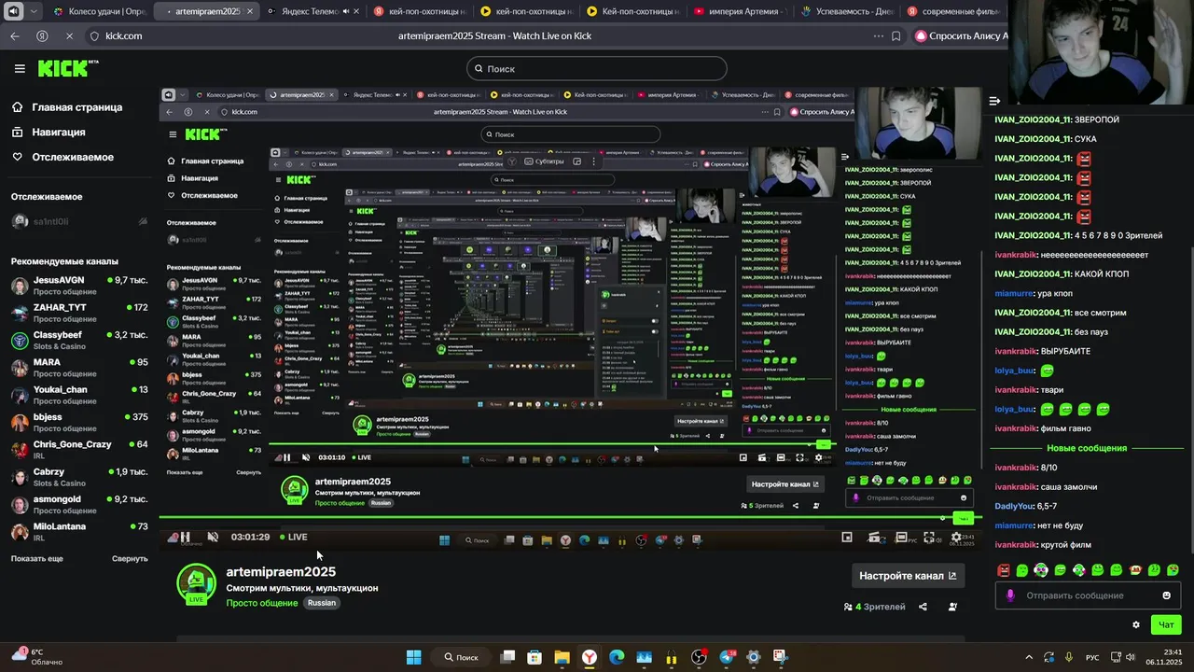This screenshot has width=1194, height=672.
Task: Click the artemipraem2025 channel avatar
Action: tap(196, 583)
